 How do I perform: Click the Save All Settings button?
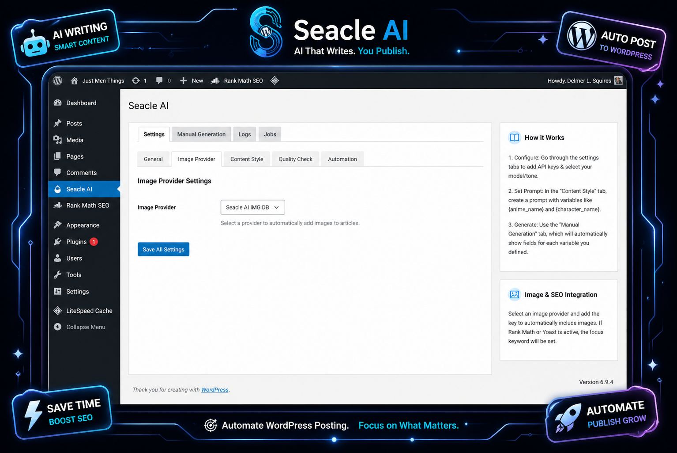point(163,249)
